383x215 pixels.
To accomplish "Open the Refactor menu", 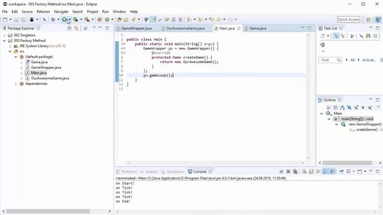I will pos(43,11).
